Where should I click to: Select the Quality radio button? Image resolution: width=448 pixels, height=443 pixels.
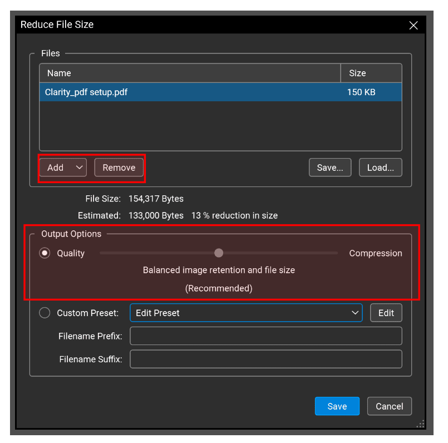click(45, 253)
